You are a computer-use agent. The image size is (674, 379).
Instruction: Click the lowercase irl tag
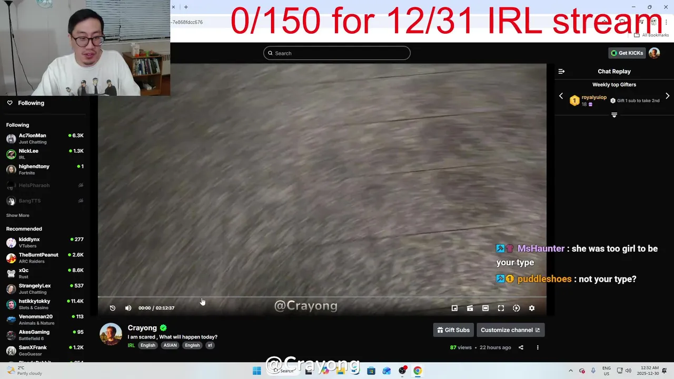210,345
